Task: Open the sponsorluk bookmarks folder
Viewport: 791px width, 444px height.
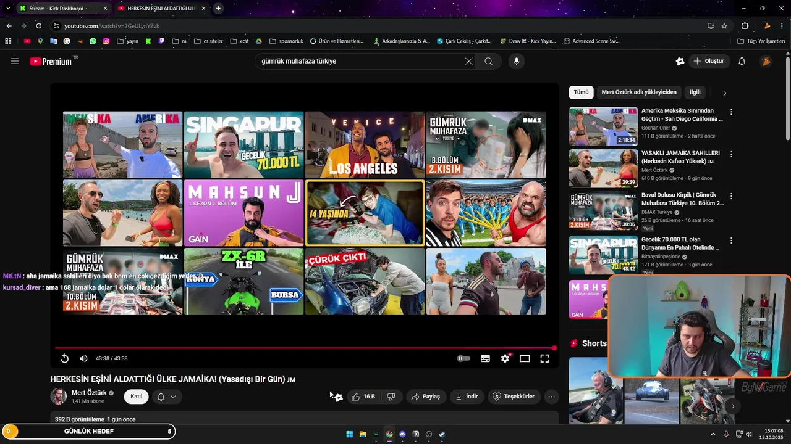Action: point(286,41)
